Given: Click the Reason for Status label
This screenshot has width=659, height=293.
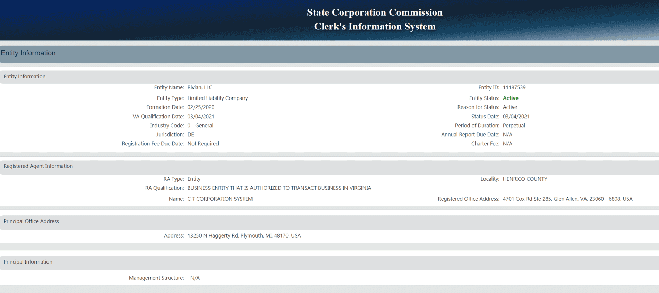Looking at the screenshot, I should click(x=478, y=107).
